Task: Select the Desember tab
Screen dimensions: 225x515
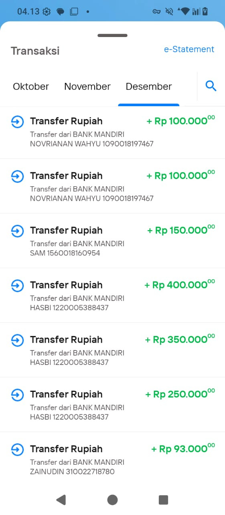Action: tap(149, 87)
